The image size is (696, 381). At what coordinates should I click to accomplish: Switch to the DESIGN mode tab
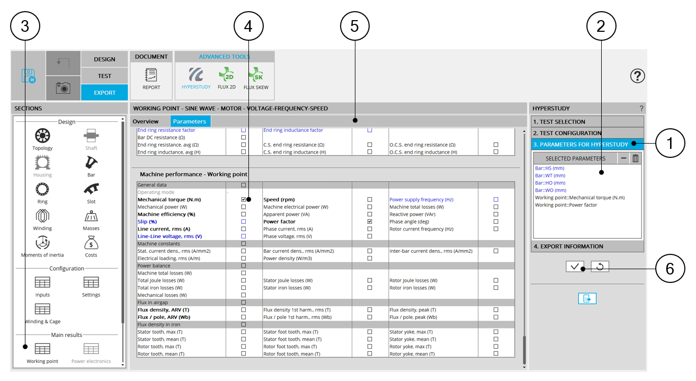[x=104, y=59]
